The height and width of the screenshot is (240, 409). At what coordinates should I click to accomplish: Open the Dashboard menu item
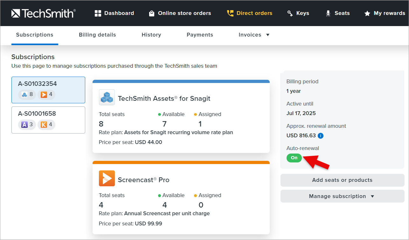[x=114, y=13]
